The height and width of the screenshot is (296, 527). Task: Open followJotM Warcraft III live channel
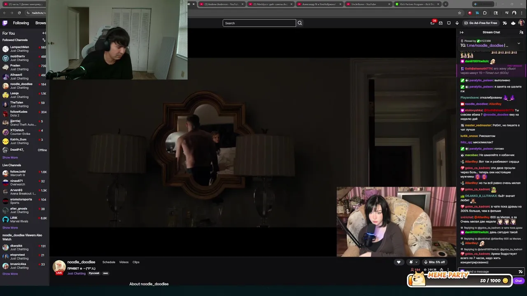pyautogui.click(x=24, y=173)
